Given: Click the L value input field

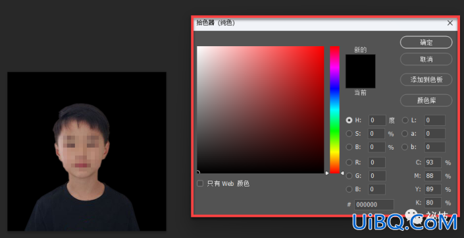Looking at the screenshot, I should 434,121.
